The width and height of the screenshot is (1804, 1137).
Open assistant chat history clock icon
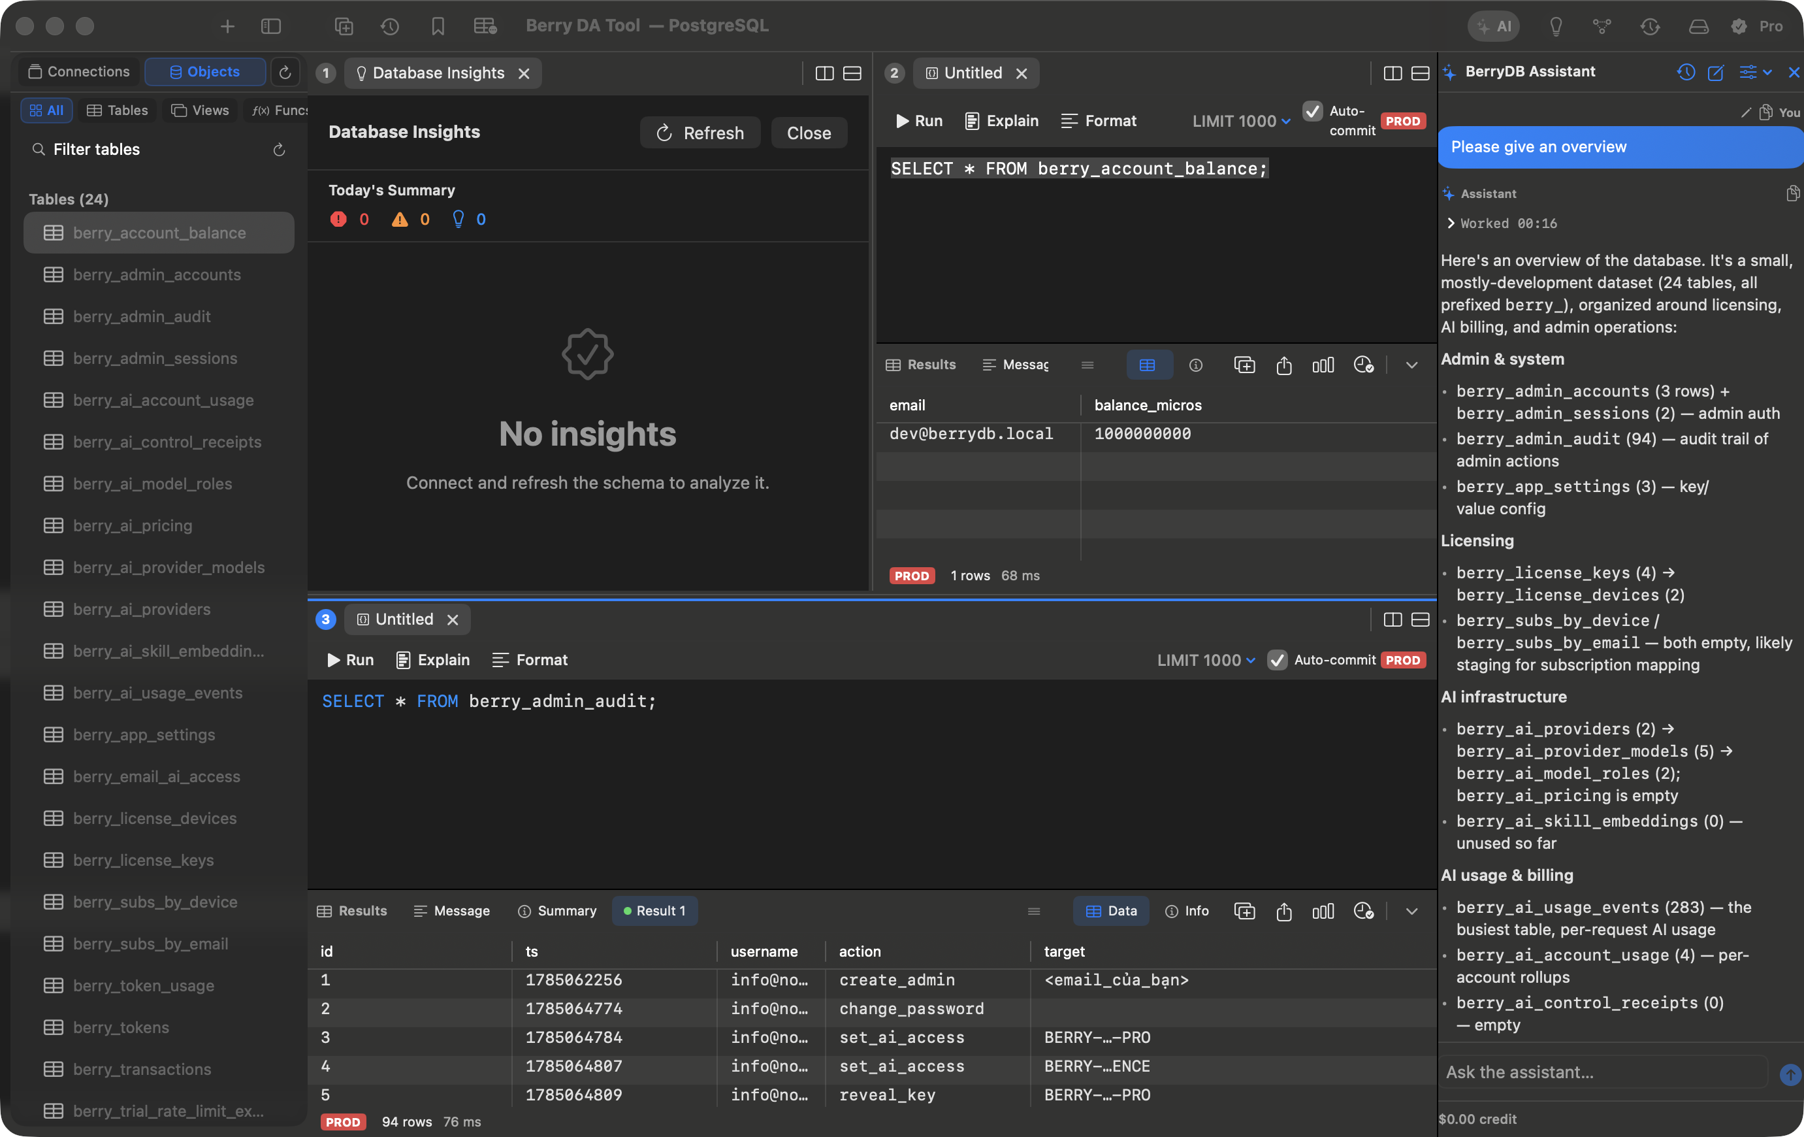point(1686,72)
